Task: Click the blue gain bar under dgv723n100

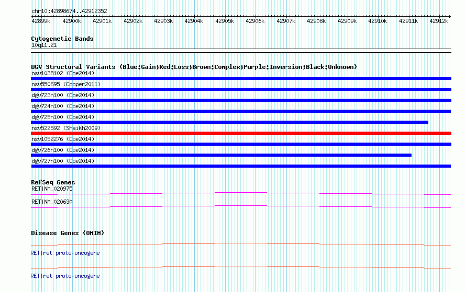Action: (241, 100)
